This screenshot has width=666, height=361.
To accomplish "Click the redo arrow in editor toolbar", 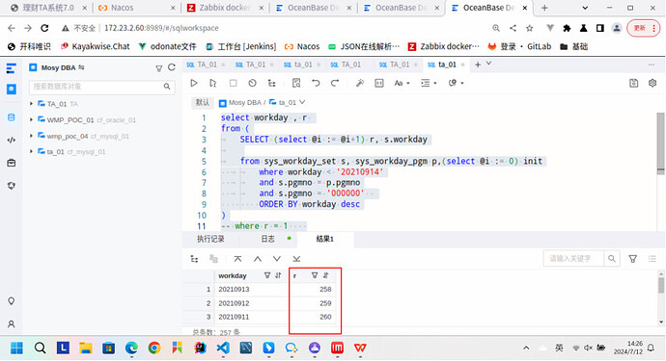I will [x=335, y=83].
